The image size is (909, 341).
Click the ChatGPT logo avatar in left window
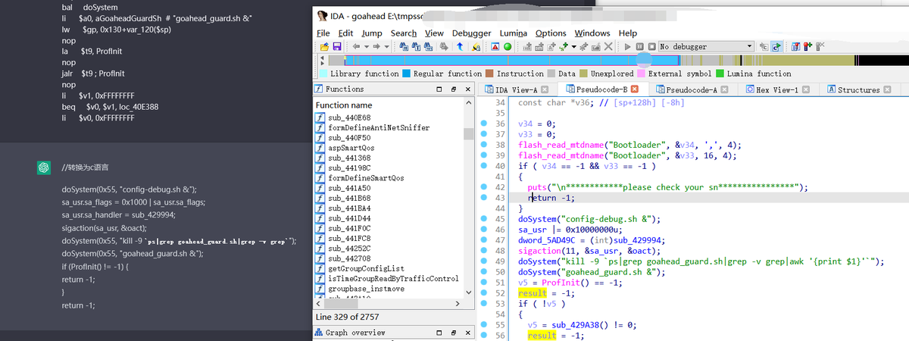44,167
